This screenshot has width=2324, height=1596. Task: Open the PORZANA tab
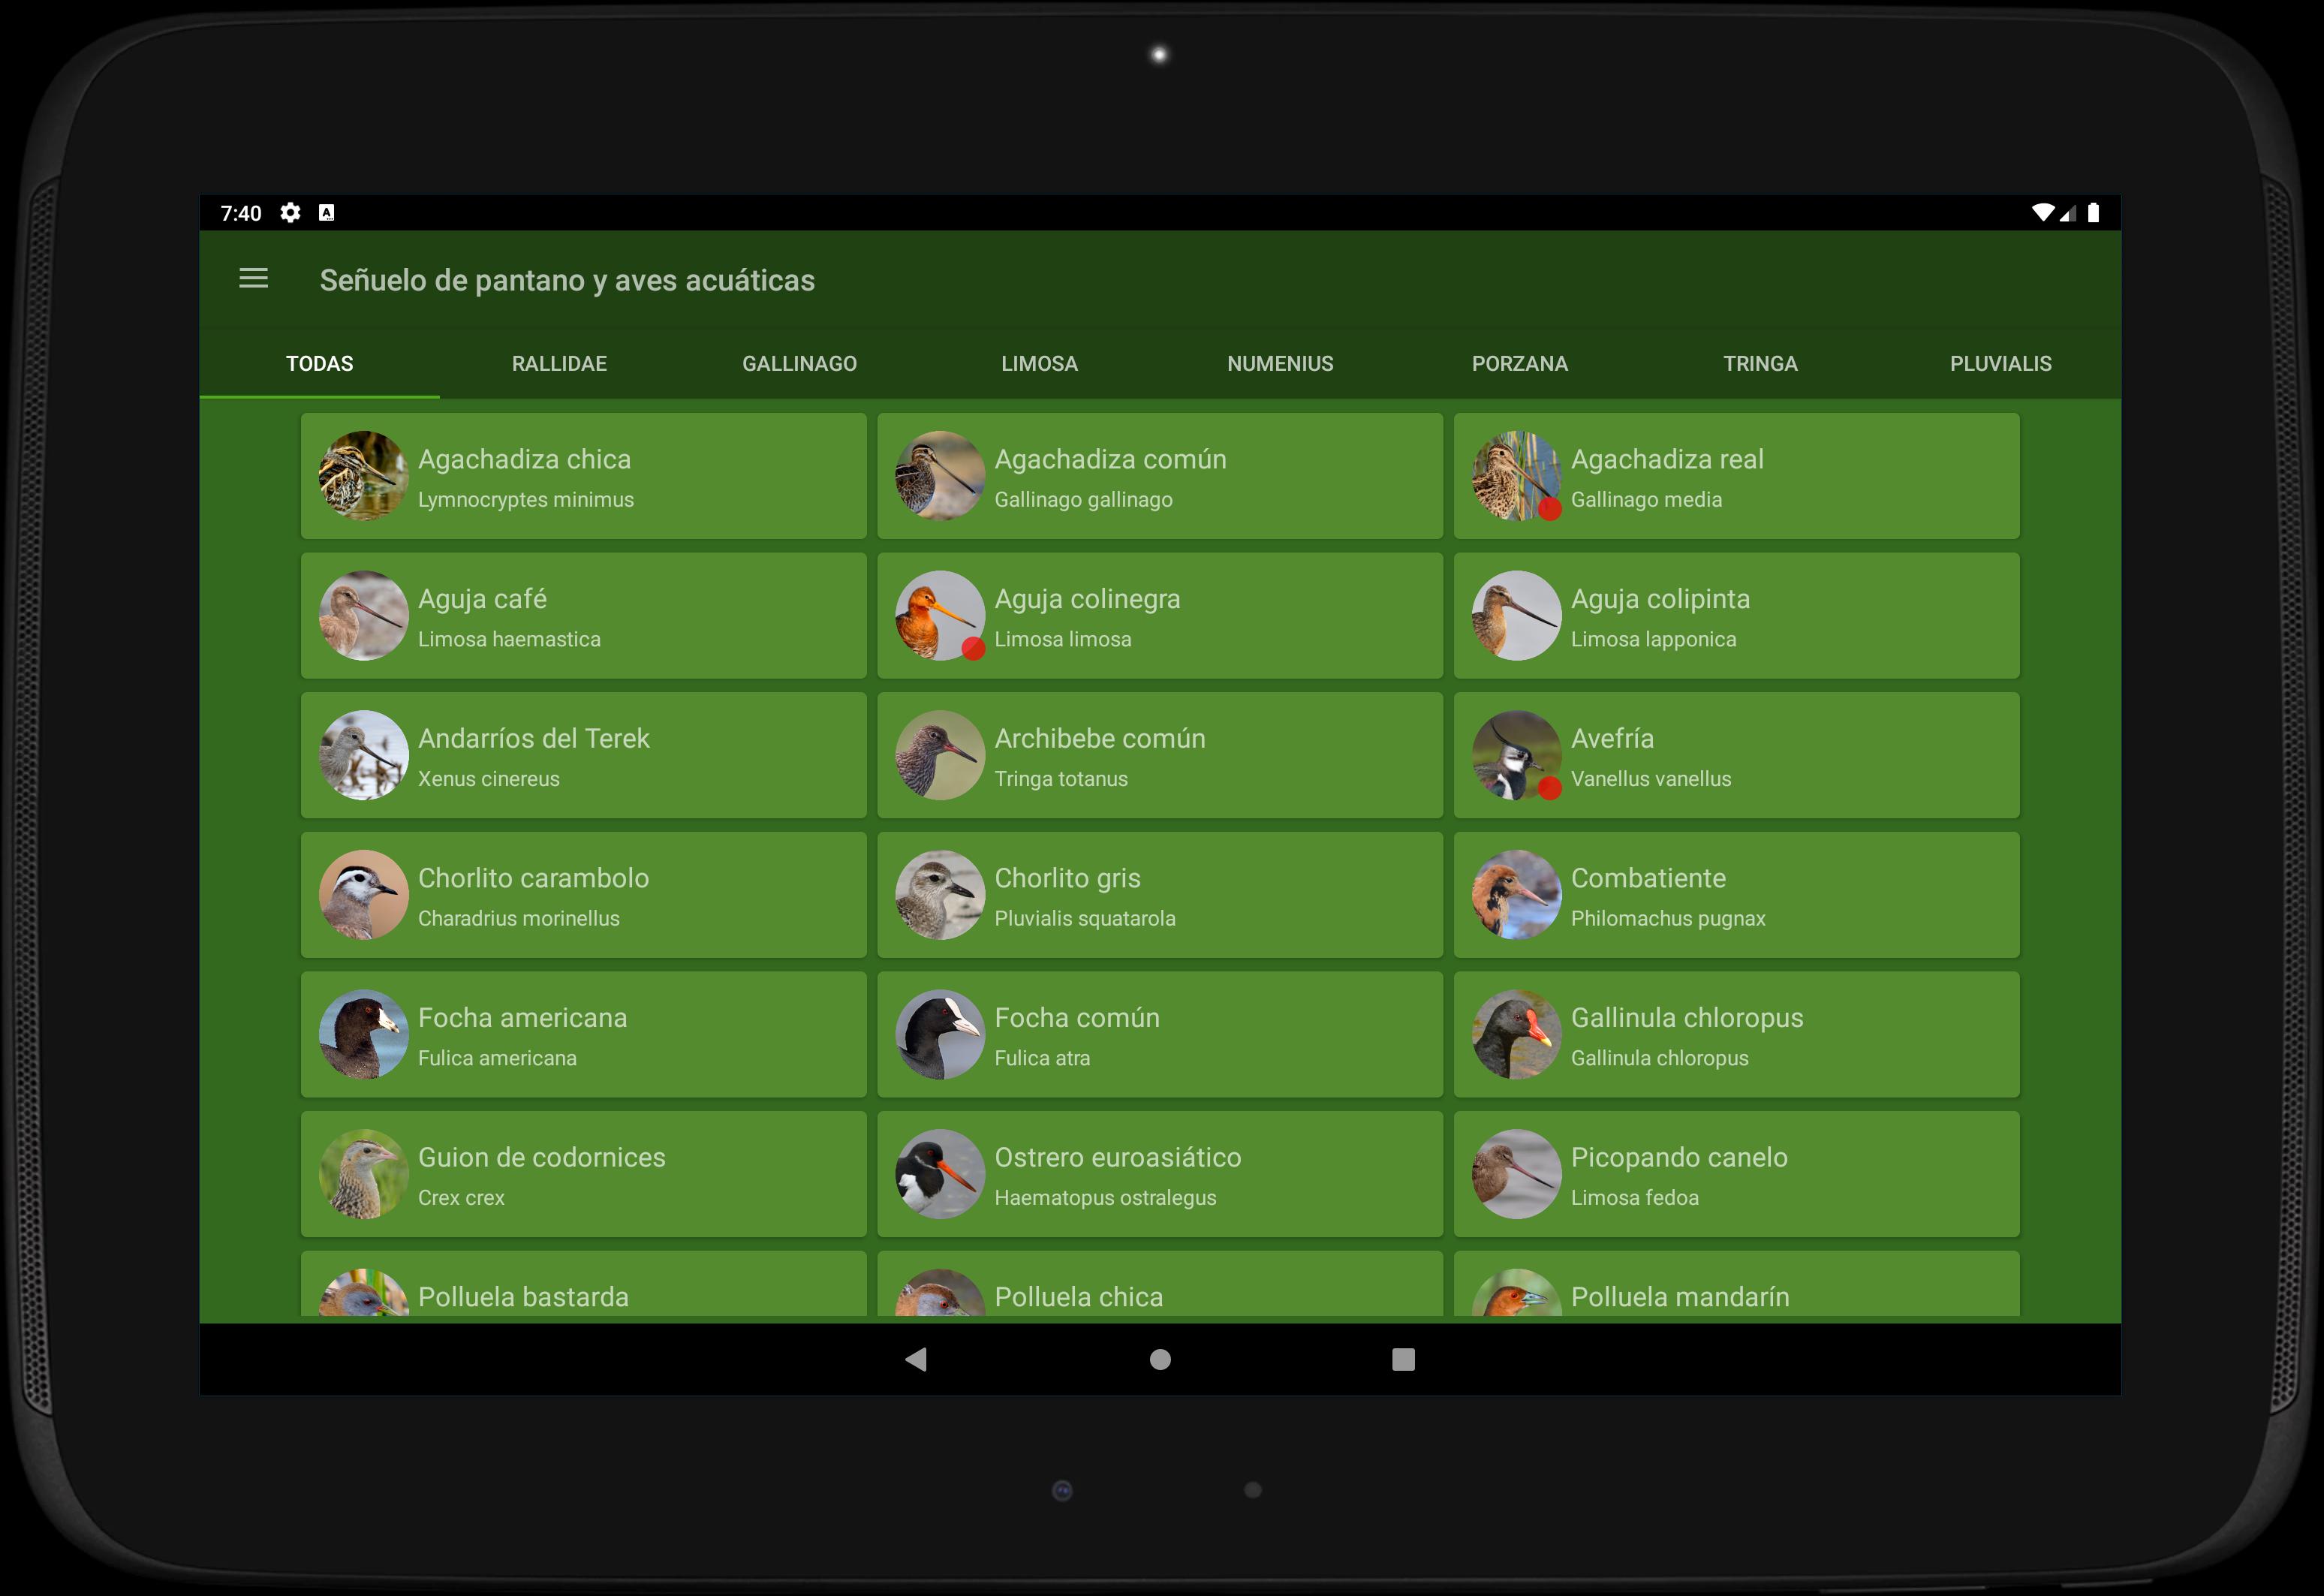(x=1520, y=364)
